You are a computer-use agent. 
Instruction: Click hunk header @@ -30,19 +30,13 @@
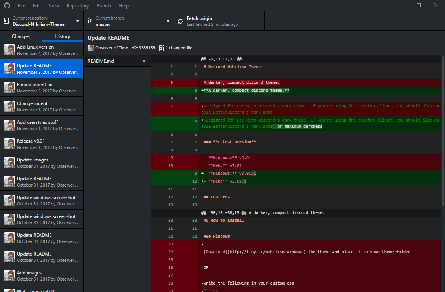pos(263,212)
